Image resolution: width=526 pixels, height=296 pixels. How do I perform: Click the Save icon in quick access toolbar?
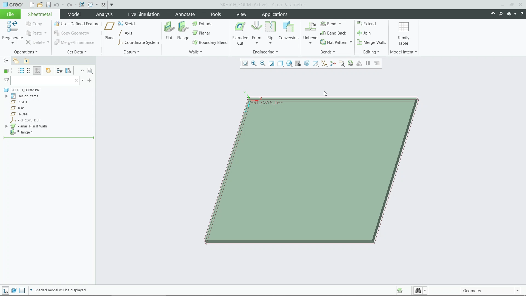pyautogui.click(x=48, y=5)
